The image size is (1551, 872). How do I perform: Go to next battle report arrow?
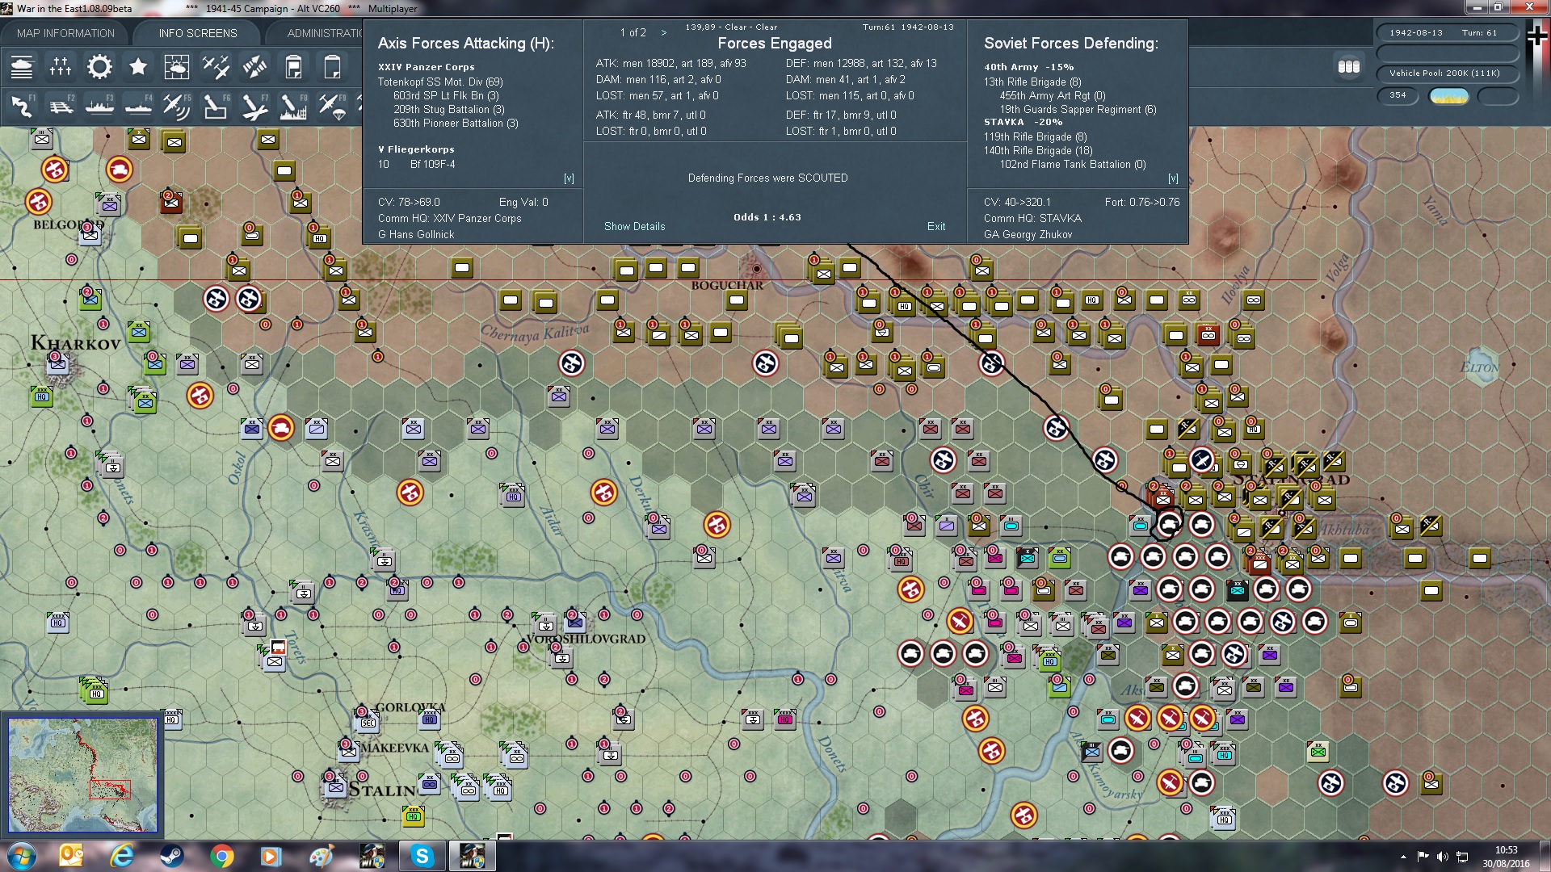click(664, 33)
